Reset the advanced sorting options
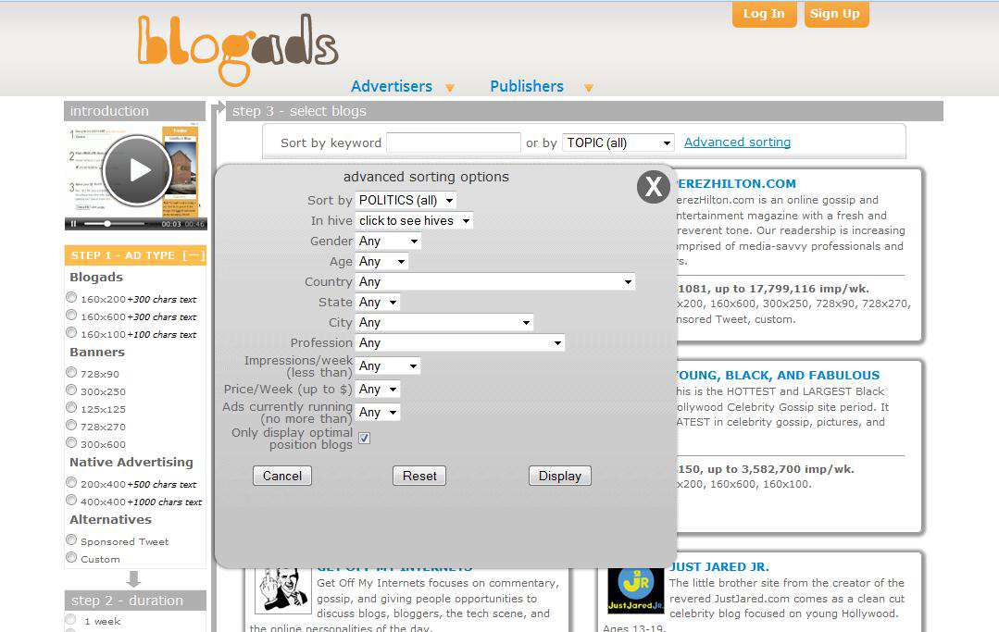The width and height of the screenshot is (999, 632). (x=419, y=476)
